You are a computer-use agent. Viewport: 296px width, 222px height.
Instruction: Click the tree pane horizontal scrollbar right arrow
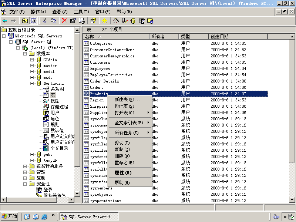point(71,199)
